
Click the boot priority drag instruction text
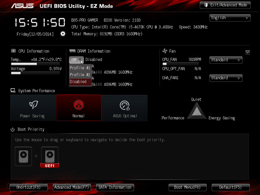90,140
